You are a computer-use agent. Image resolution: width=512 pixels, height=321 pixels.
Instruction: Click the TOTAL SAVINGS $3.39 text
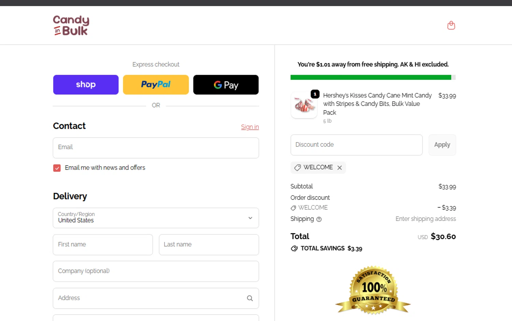331,249
